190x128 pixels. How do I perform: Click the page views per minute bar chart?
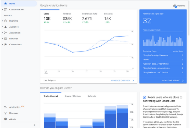pyautogui.click(x=163, y=40)
